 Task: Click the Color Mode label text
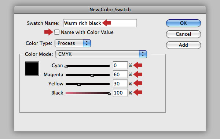click(39, 54)
